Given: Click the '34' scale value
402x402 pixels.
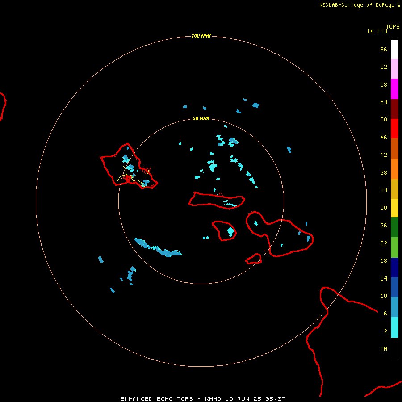Looking at the screenshot, I should [x=384, y=190].
